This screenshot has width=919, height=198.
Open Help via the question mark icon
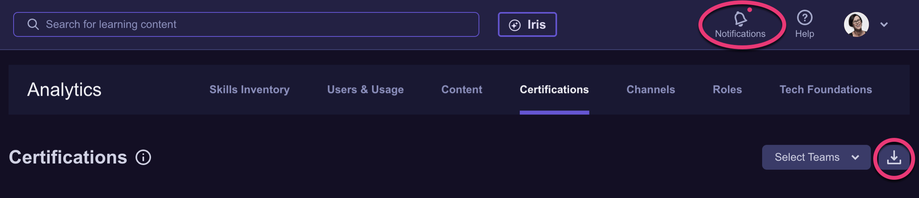pos(804,18)
